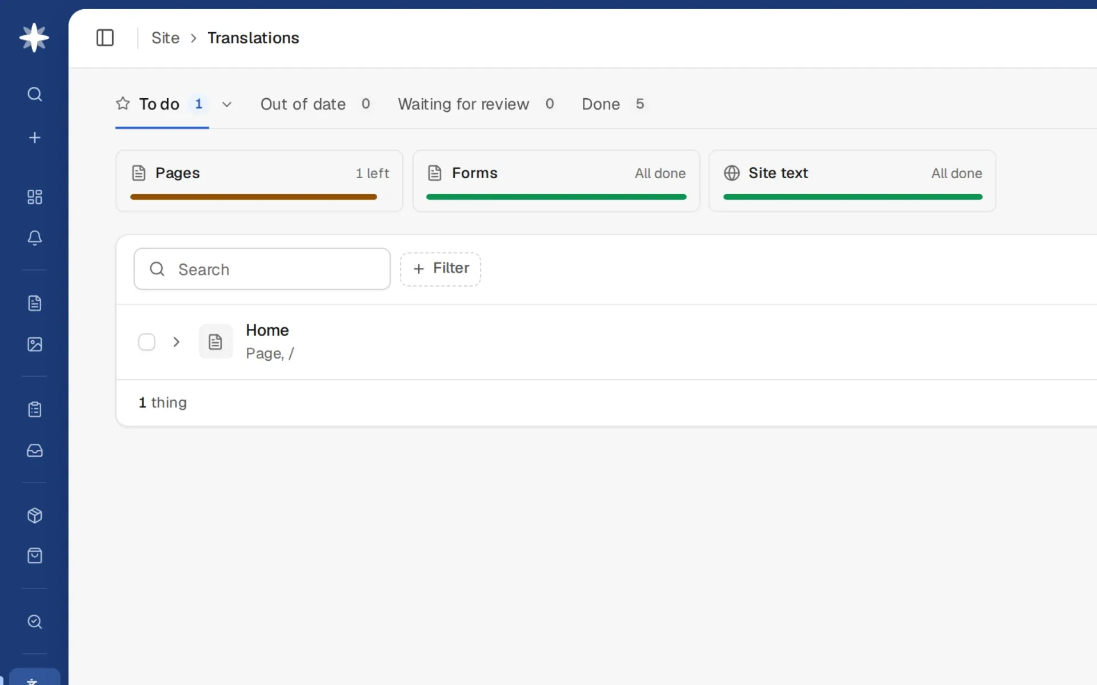This screenshot has height=685, width=1097.
Task: Select the Pages card title
Action: [x=178, y=173]
